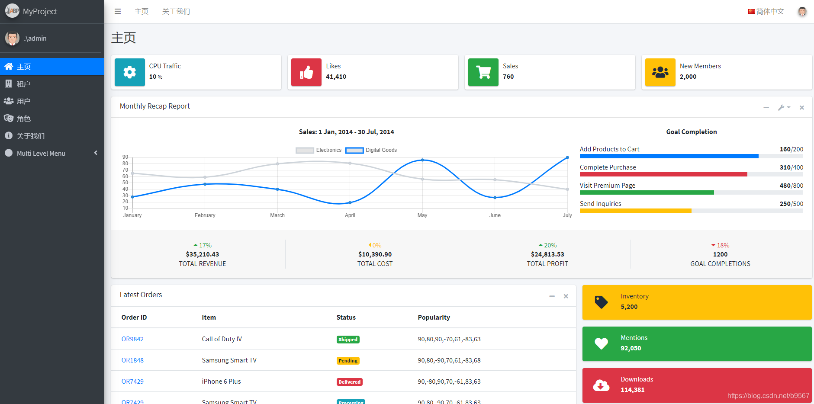The image size is (814, 404).
Task: Close the Latest Orders card
Action: [566, 296]
